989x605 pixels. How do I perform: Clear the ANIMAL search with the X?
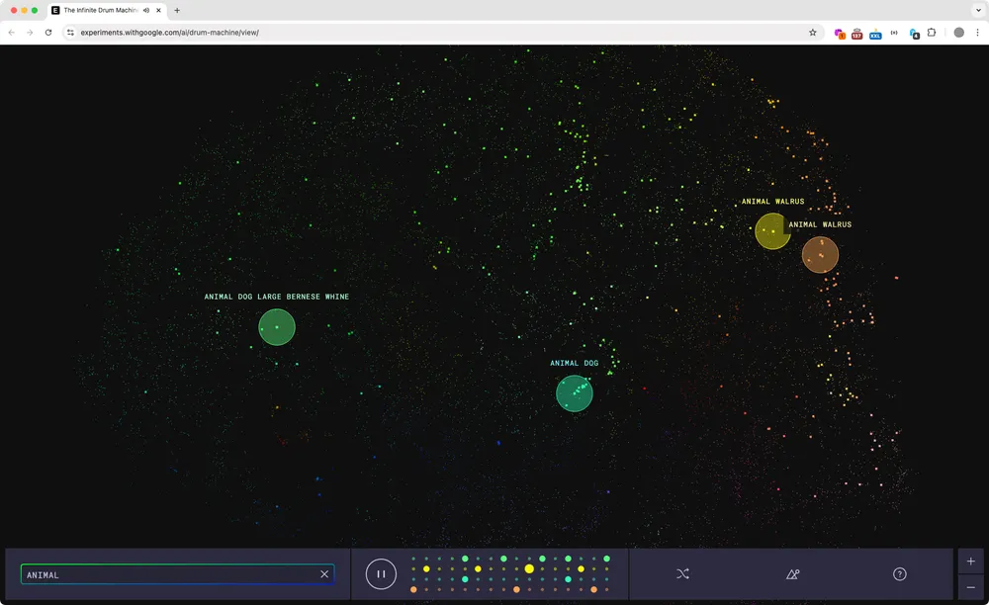[324, 574]
